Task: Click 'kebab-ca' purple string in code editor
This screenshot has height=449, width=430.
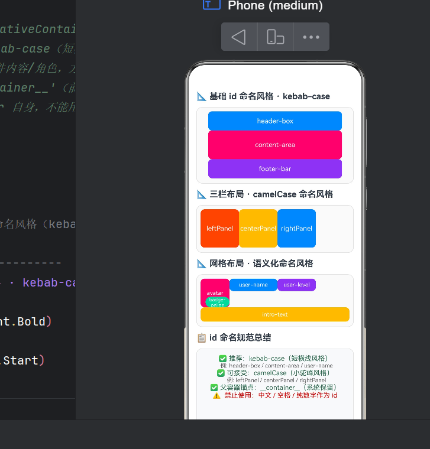Action: point(49,283)
